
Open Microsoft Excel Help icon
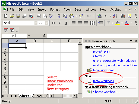pyautogui.click(x=129, y=16)
